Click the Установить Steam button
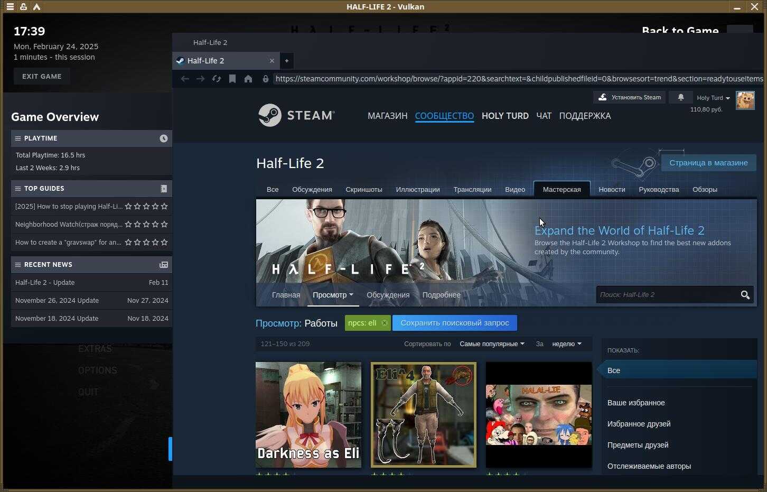767x492 pixels. tap(630, 97)
